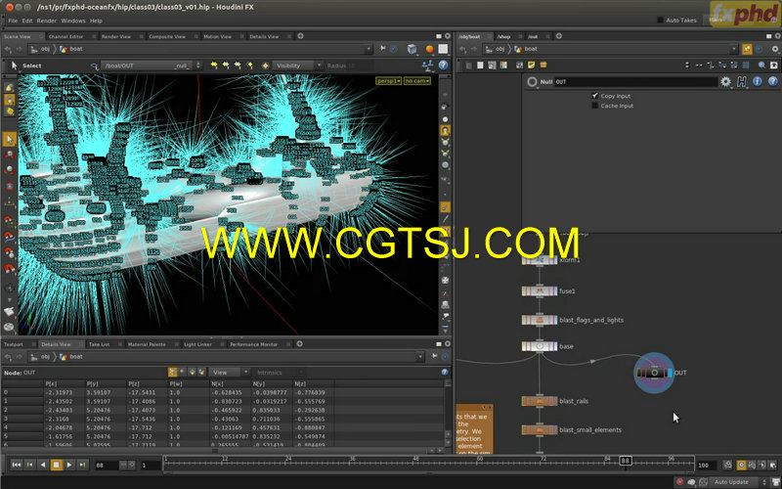Enable the Cache Input checkbox
The height and width of the screenshot is (489, 782).
click(594, 106)
